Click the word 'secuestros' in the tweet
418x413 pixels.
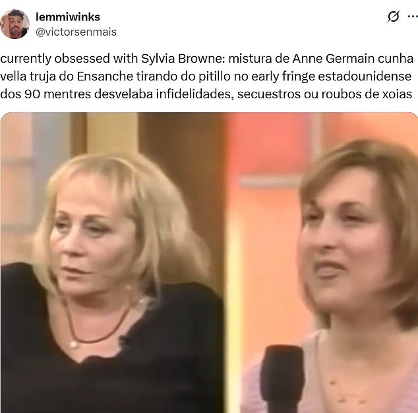point(269,94)
